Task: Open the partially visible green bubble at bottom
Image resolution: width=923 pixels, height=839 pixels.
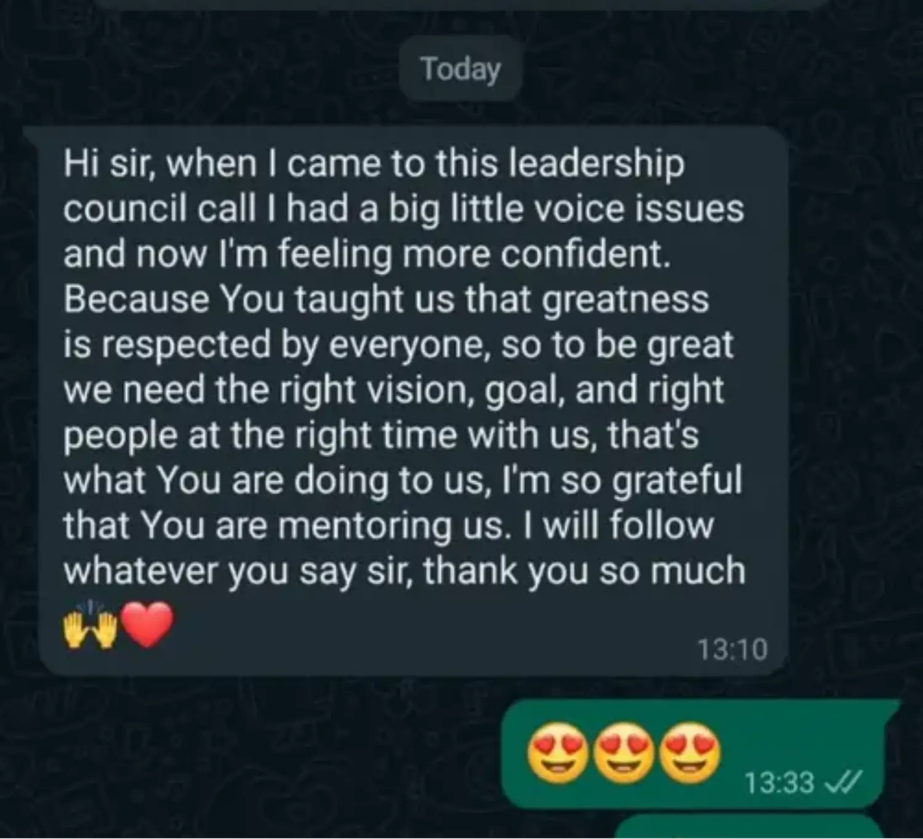Action: tap(749, 827)
